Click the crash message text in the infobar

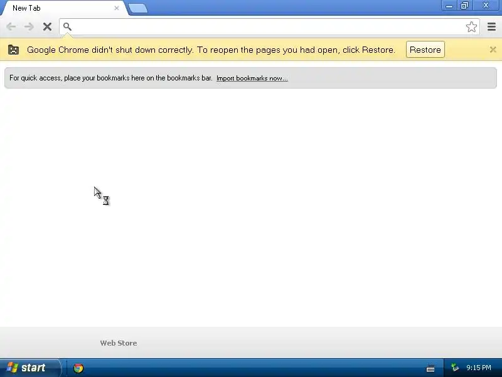point(211,50)
